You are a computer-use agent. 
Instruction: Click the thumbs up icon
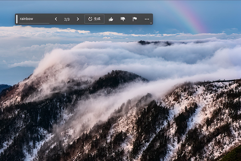111,19
